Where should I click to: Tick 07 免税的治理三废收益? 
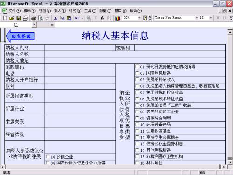pyautogui.click(x=137, y=105)
